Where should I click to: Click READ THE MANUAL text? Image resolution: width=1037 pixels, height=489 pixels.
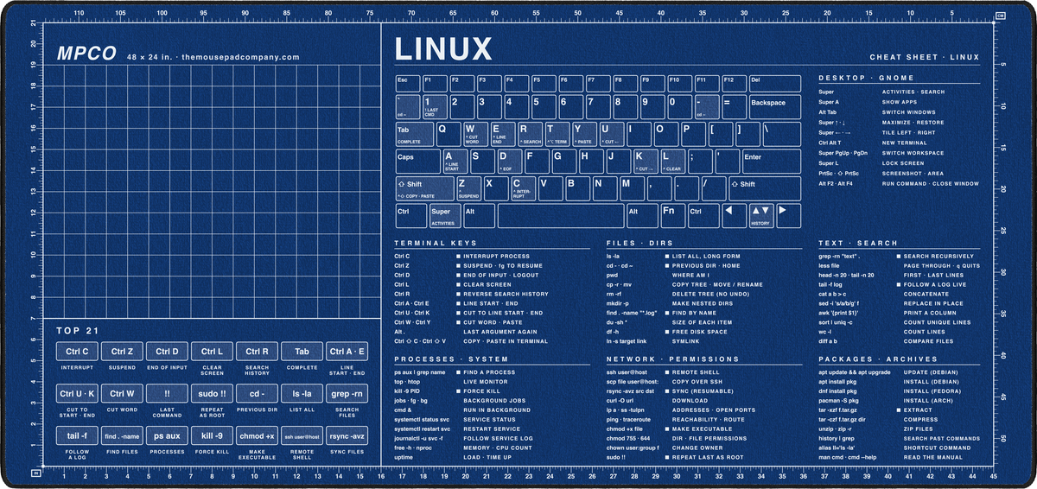pos(932,457)
